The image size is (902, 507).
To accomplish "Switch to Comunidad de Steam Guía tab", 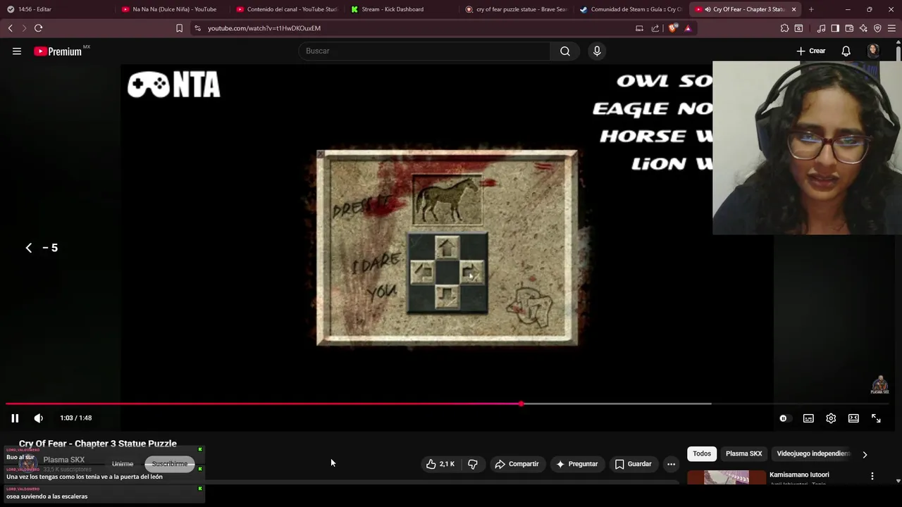I will click(631, 9).
